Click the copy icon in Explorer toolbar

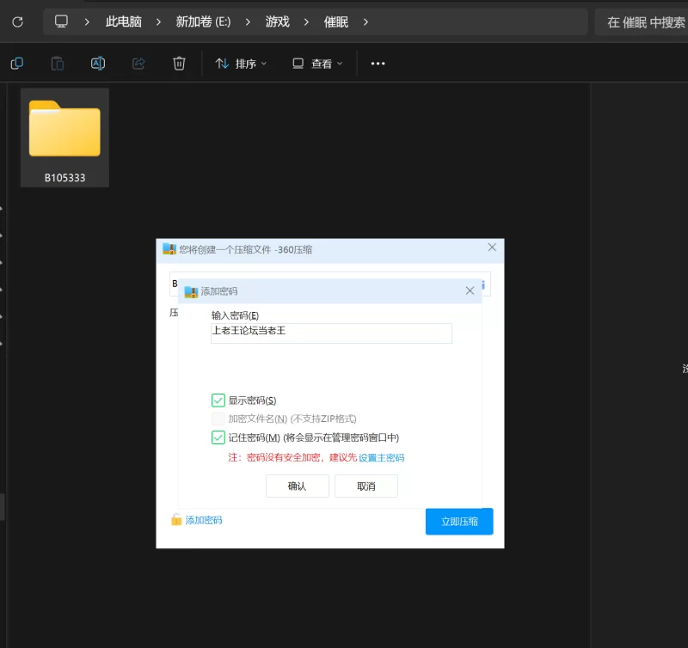tap(17, 64)
